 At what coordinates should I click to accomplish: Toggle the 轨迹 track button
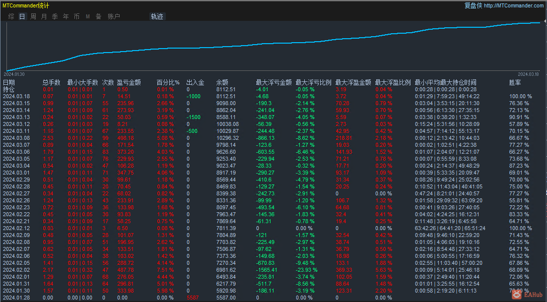tap(157, 16)
